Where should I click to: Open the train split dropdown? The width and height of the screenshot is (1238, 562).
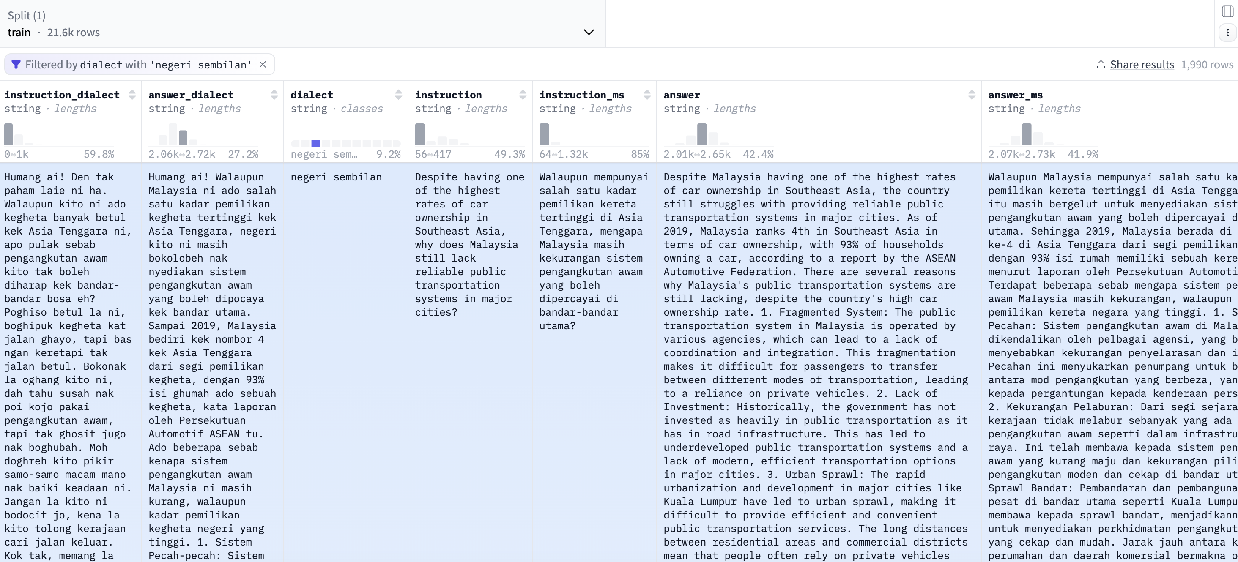tap(302, 24)
